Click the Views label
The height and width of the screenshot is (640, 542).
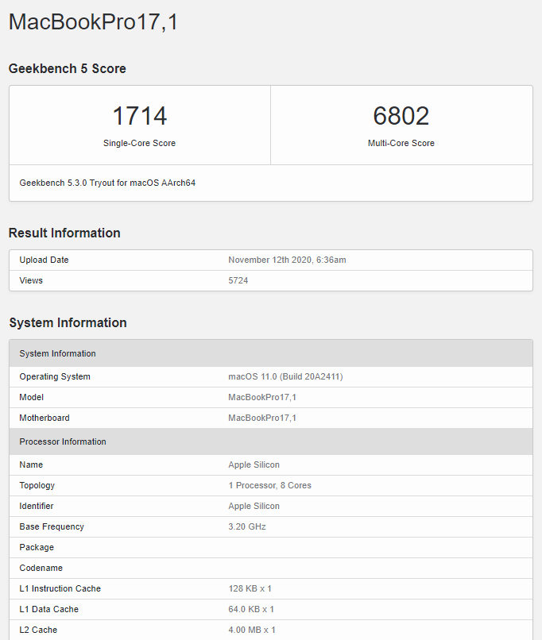coord(31,280)
